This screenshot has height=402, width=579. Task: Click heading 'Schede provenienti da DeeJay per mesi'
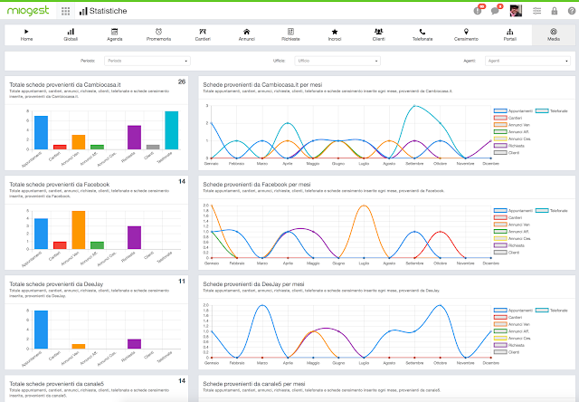253,284
